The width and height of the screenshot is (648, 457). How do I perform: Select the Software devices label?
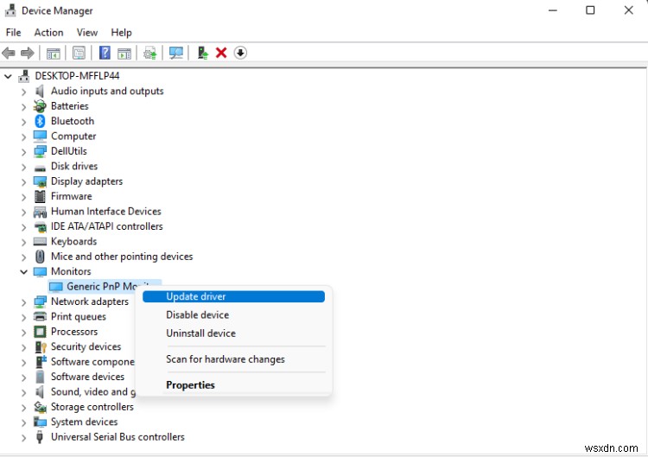(x=87, y=377)
